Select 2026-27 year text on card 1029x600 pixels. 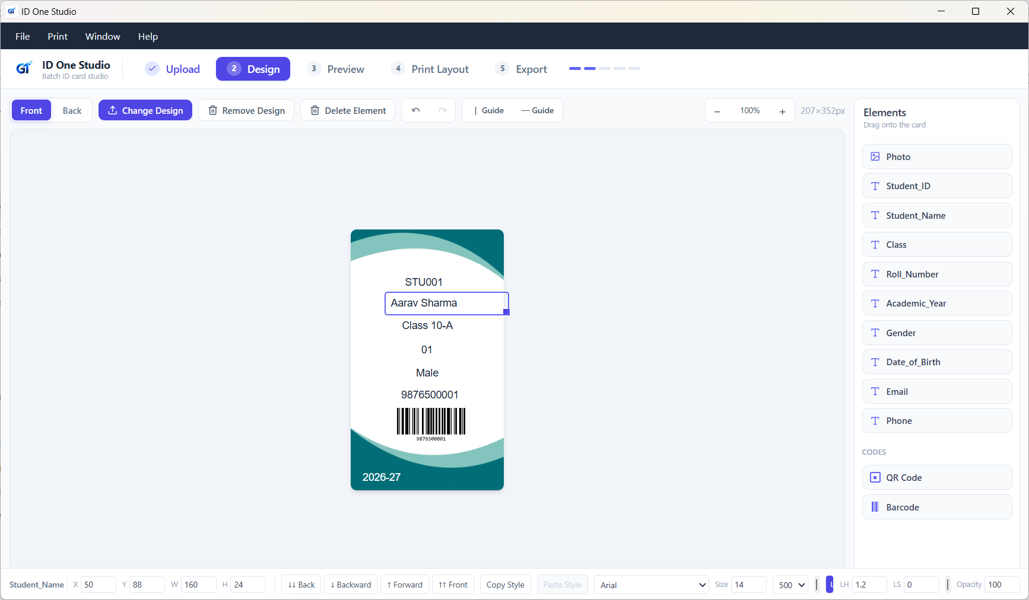click(x=382, y=477)
